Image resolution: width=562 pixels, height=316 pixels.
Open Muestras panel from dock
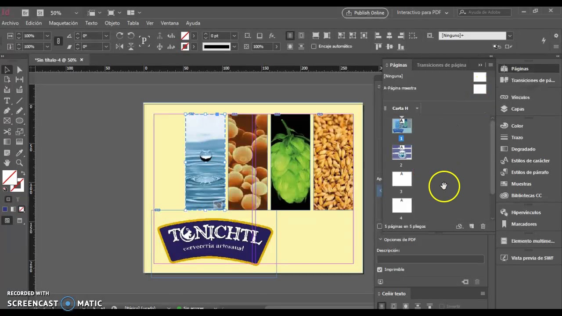(x=521, y=184)
